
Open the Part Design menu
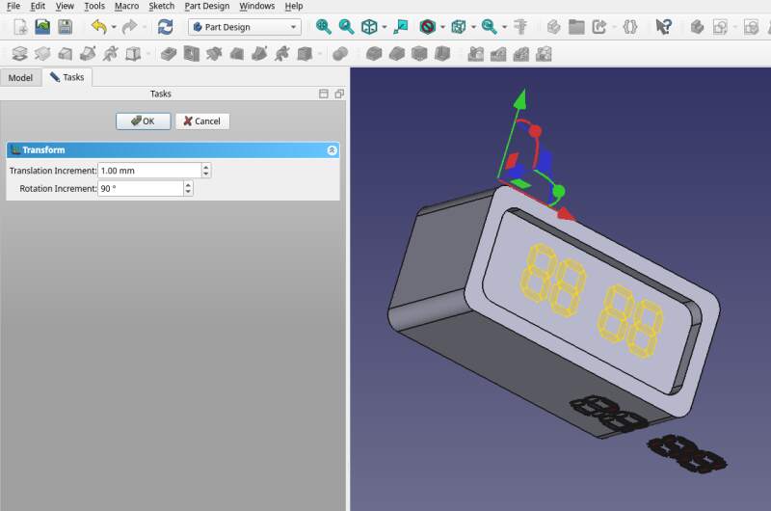click(x=207, y=6)
